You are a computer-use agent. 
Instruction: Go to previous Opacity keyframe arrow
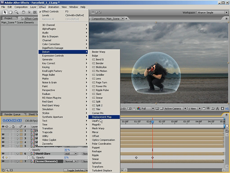pyautogui.click(x=3, y=158)
